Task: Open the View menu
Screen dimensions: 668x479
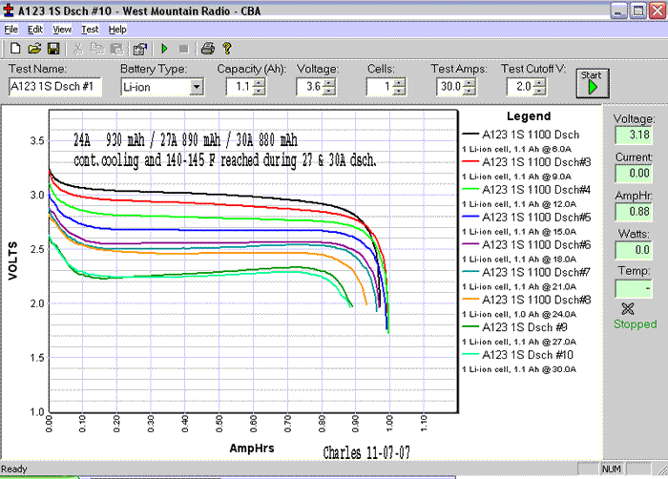Action: tap(62, 30)
